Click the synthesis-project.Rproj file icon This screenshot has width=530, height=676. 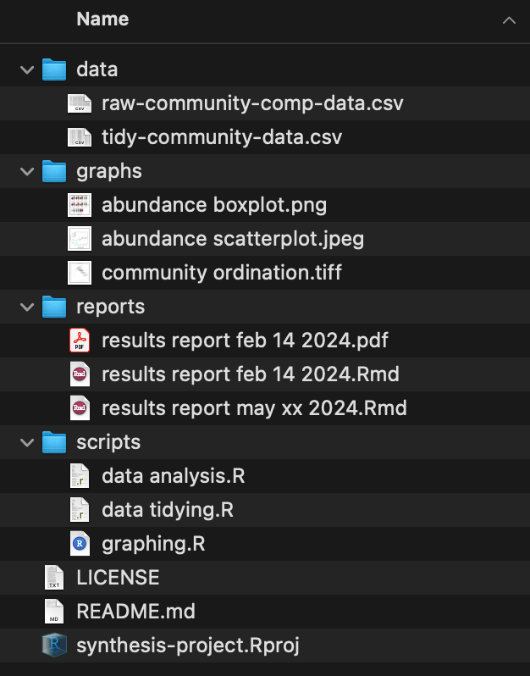tap(54, 646)
